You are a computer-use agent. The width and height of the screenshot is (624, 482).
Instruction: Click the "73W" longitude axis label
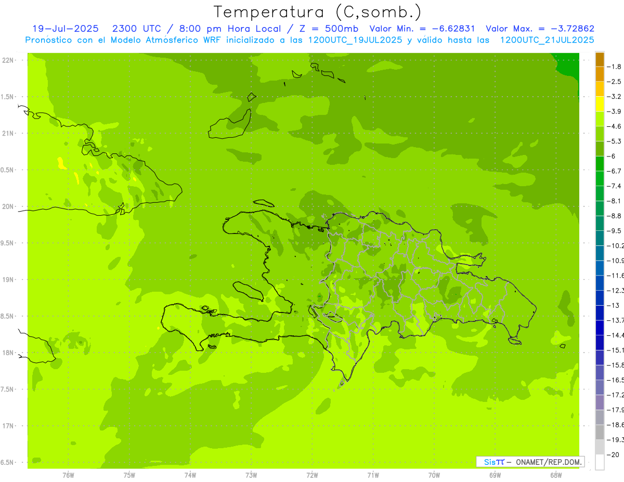point(251,475)
